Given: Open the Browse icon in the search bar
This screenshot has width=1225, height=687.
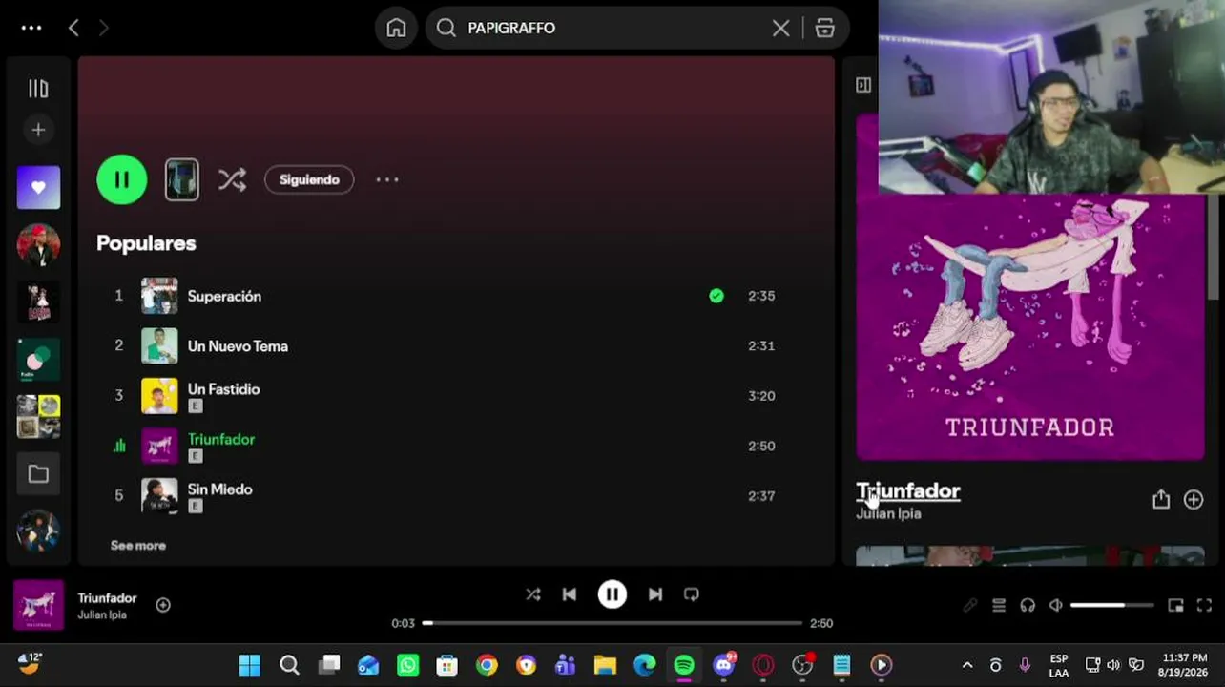Looking at the screenshot, I should coord(825,28).
